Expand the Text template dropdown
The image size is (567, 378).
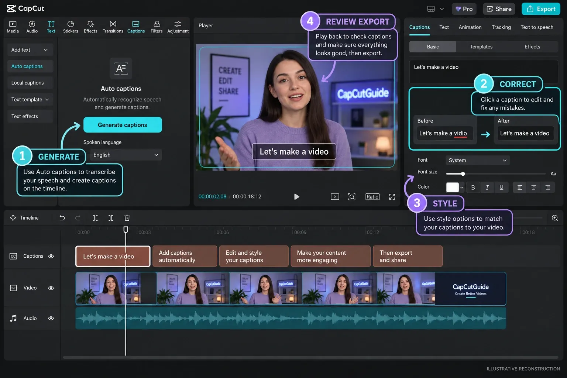pyautogui.click(x=30, y=100)
